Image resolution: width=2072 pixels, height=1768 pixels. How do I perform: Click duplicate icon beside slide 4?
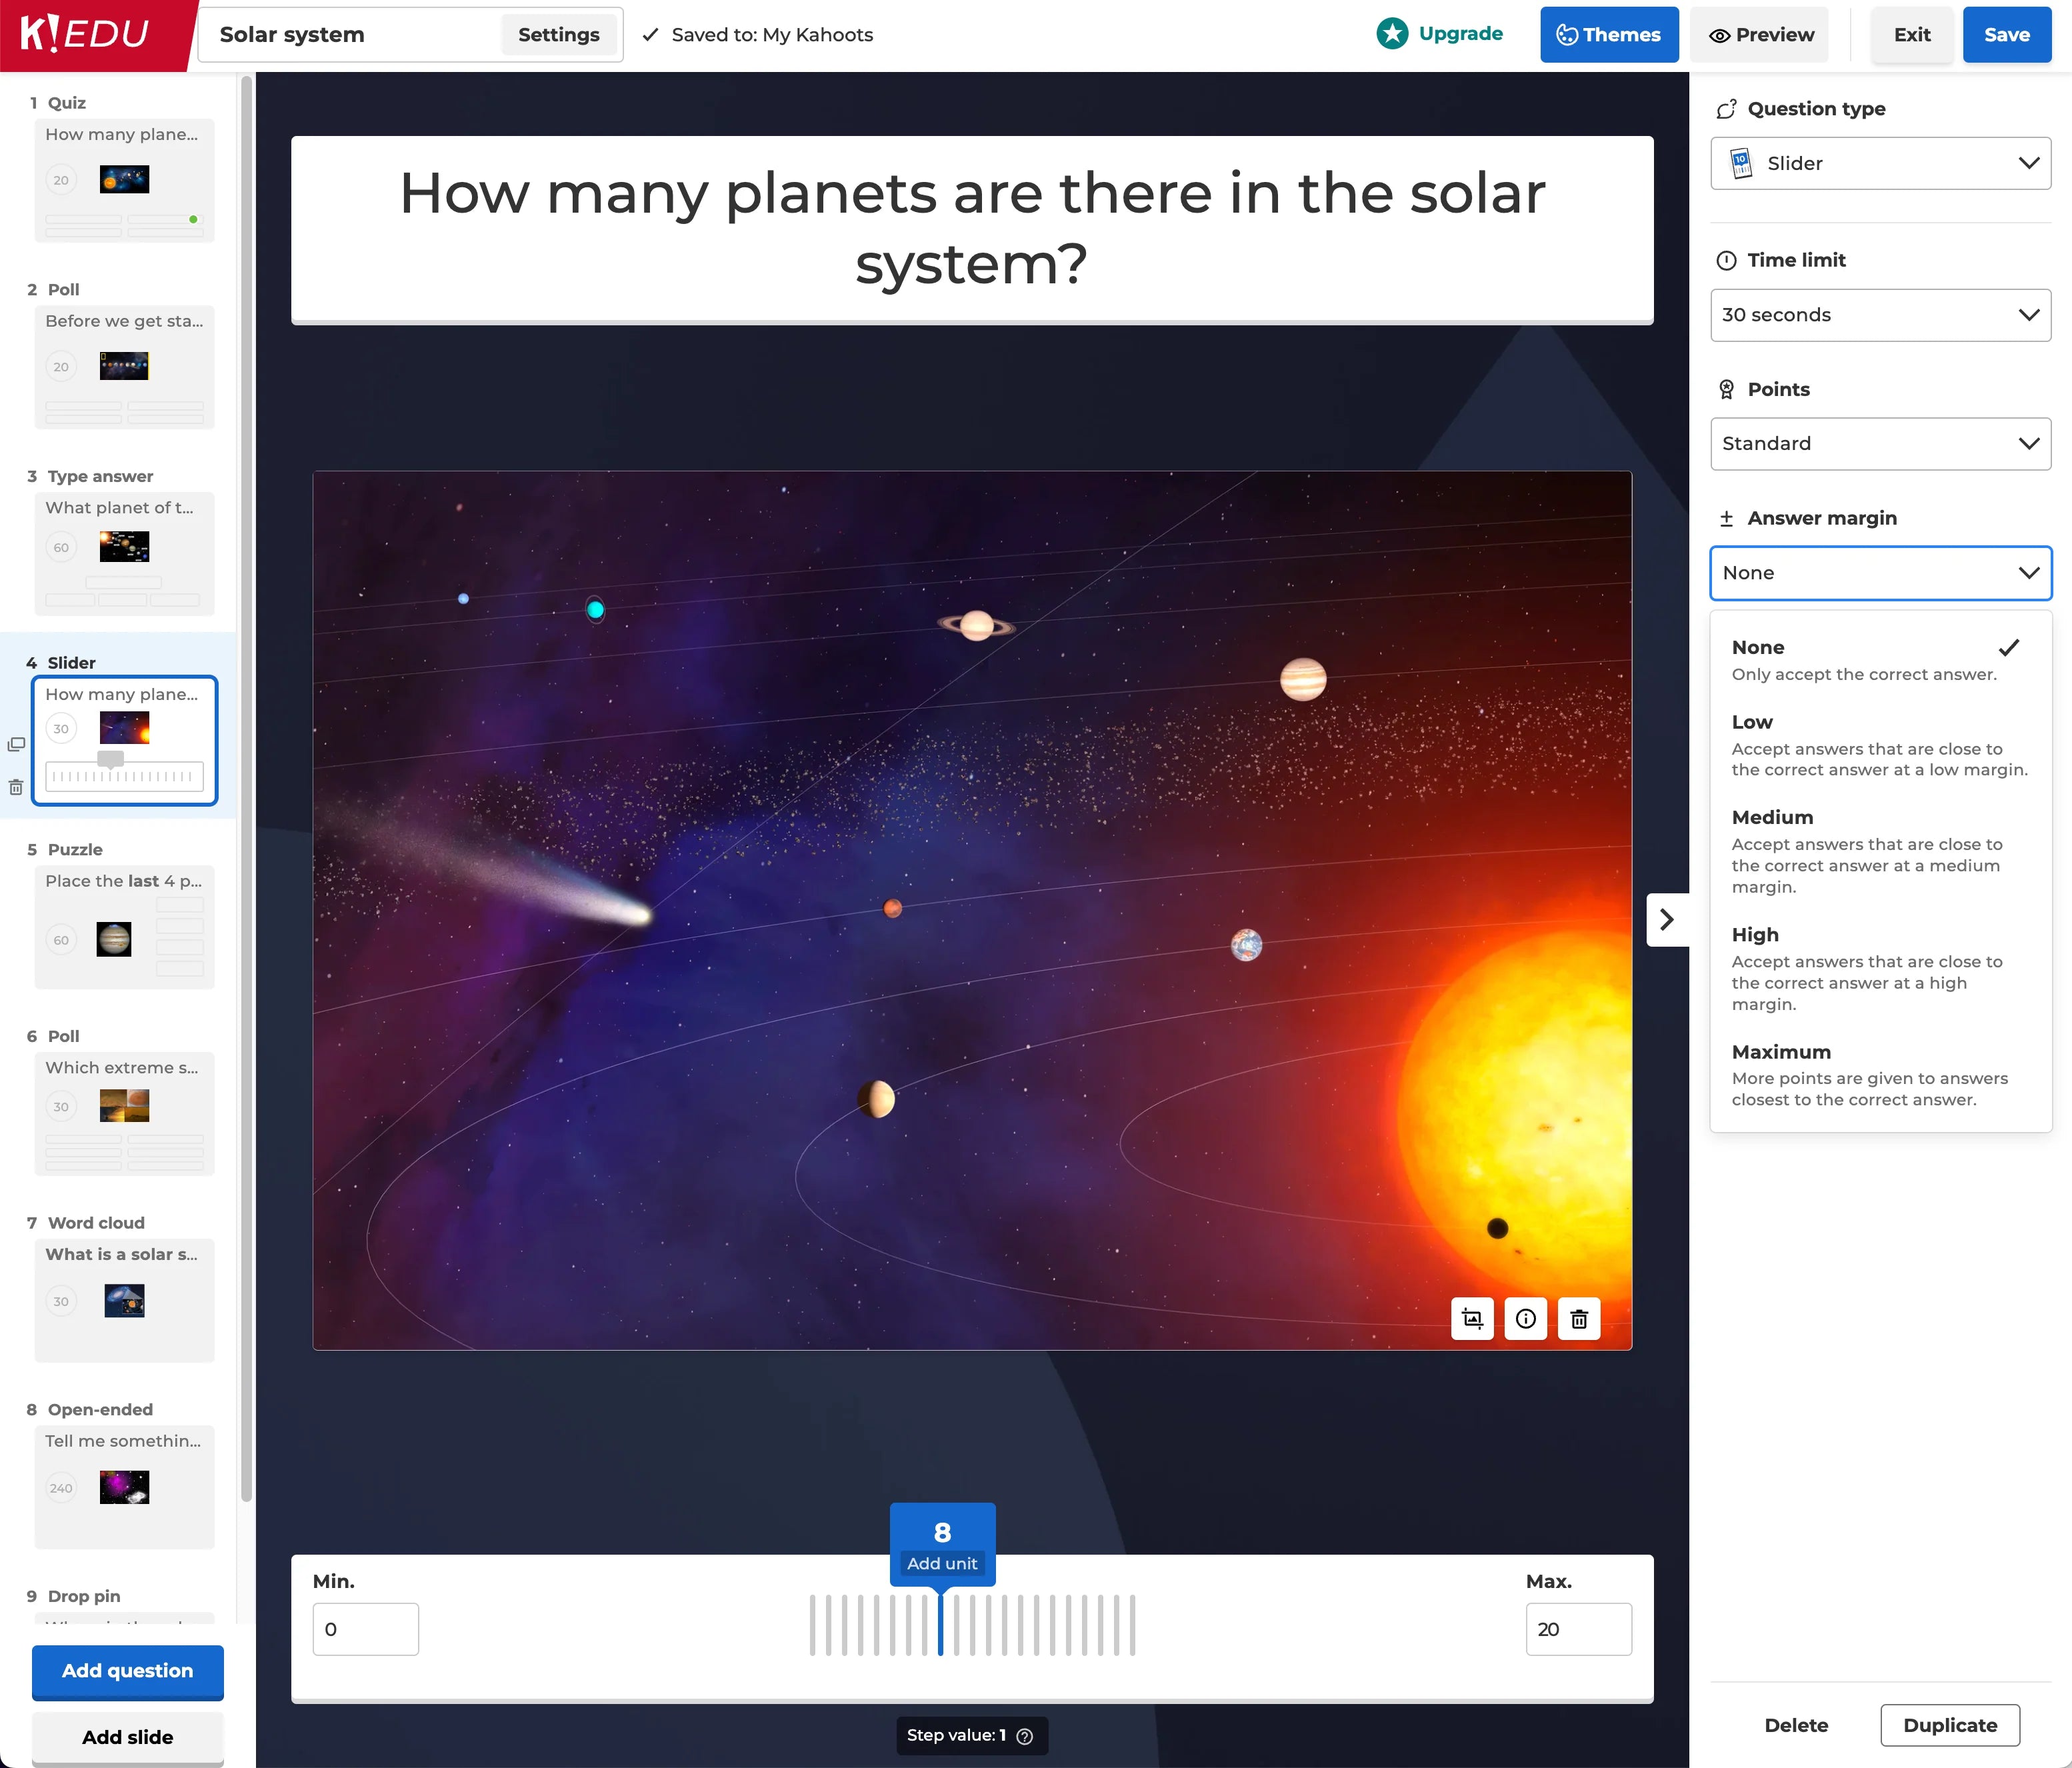(x=16, y=744)
